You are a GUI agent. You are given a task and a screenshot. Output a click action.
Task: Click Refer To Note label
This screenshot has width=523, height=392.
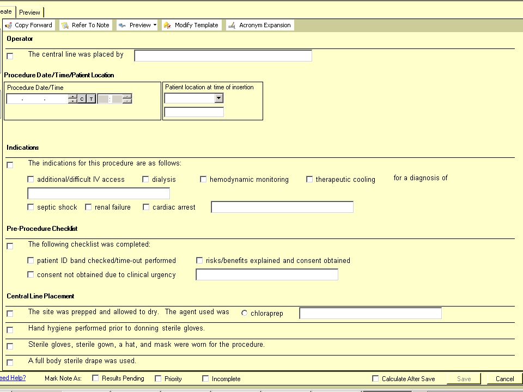click(x=90, y=25)
